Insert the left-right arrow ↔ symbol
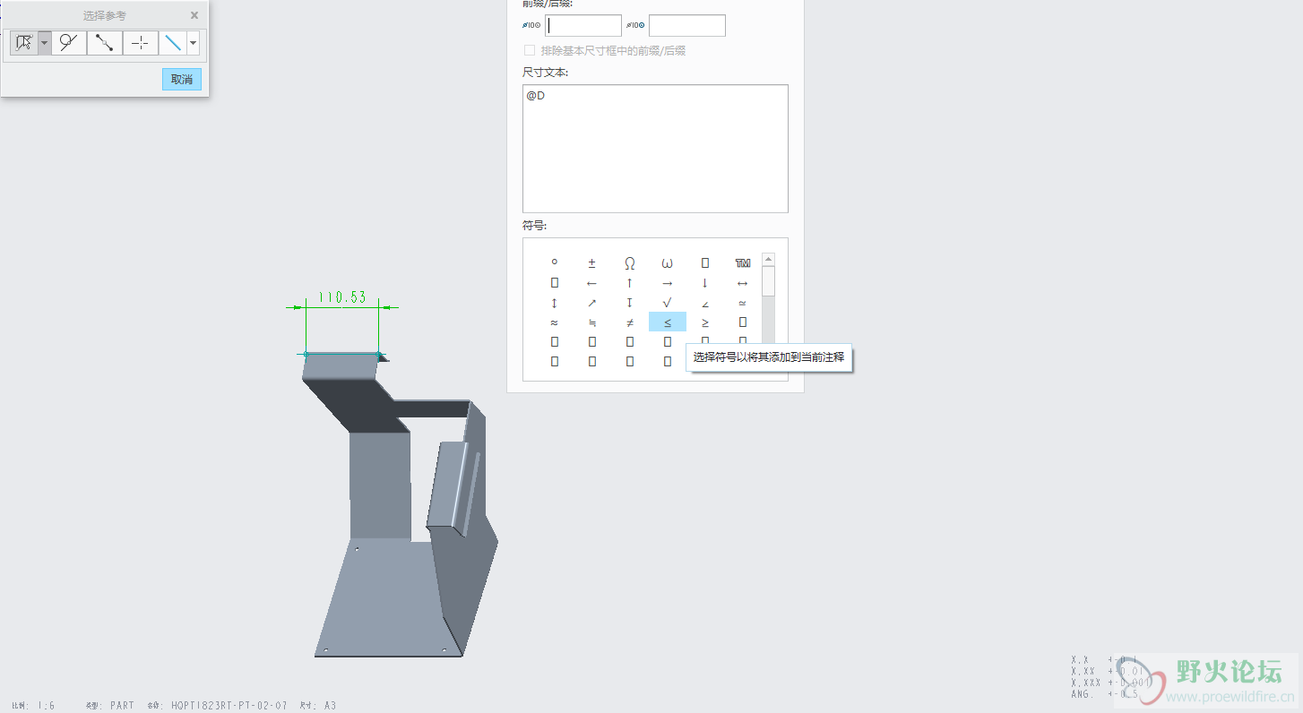This screenshot has width=1303, height=713. [x=743, y=282]
